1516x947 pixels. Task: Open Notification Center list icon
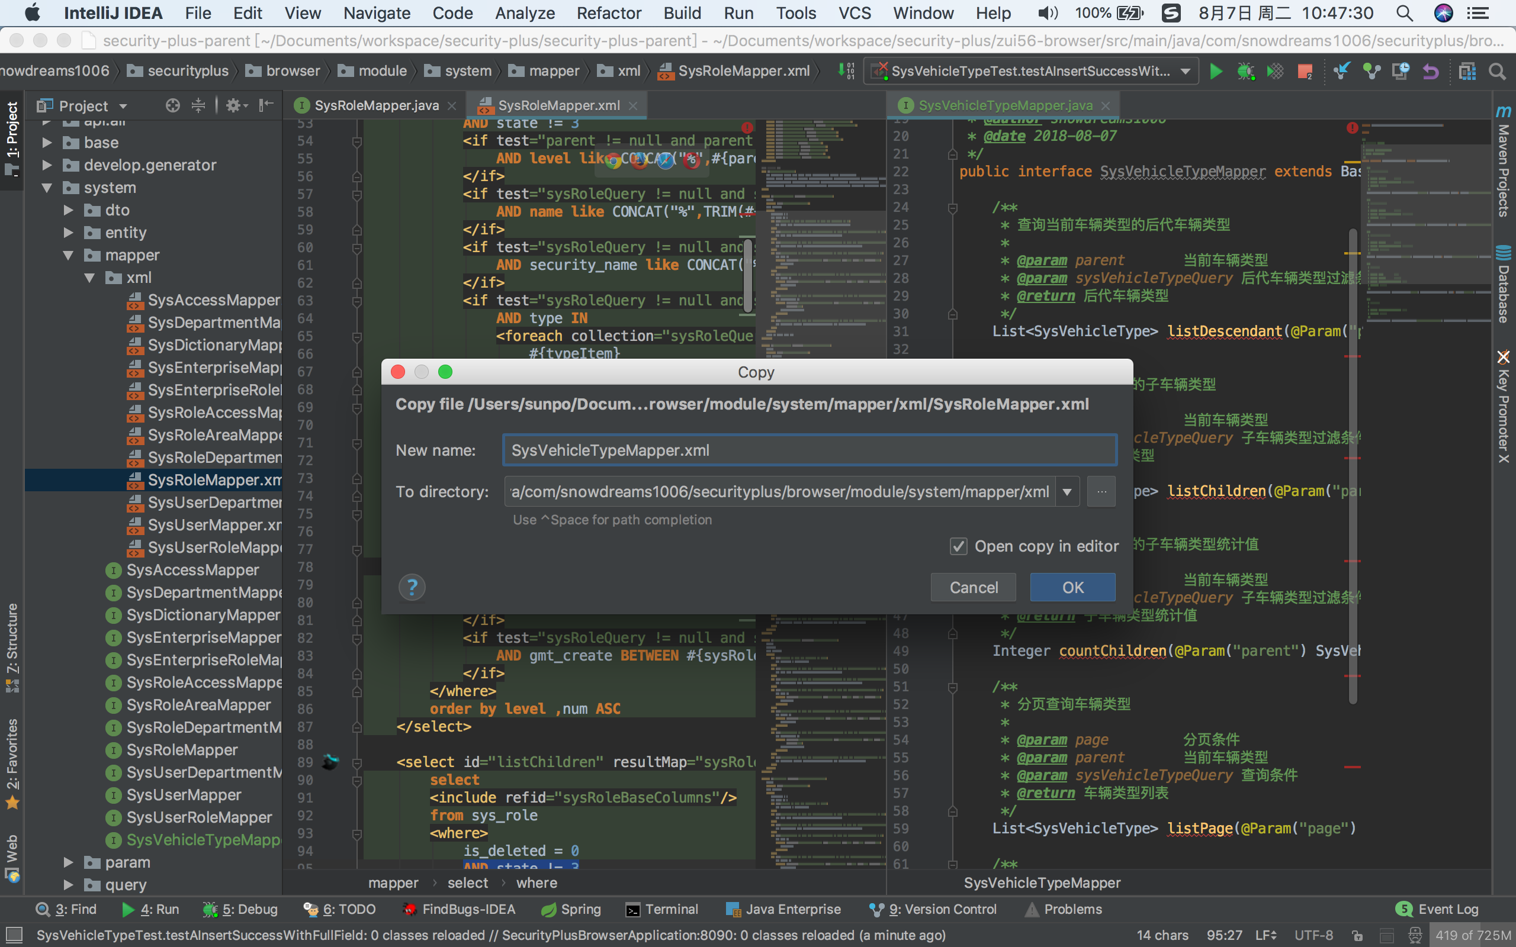coord(1479,13)
